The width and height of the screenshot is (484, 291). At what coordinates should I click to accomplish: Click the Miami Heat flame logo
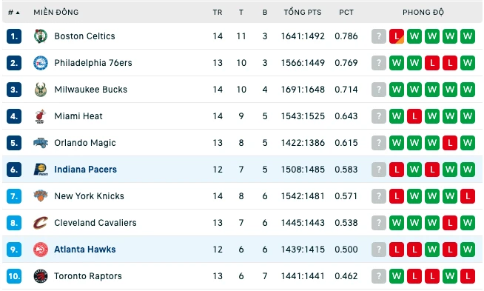pos(41,116)
